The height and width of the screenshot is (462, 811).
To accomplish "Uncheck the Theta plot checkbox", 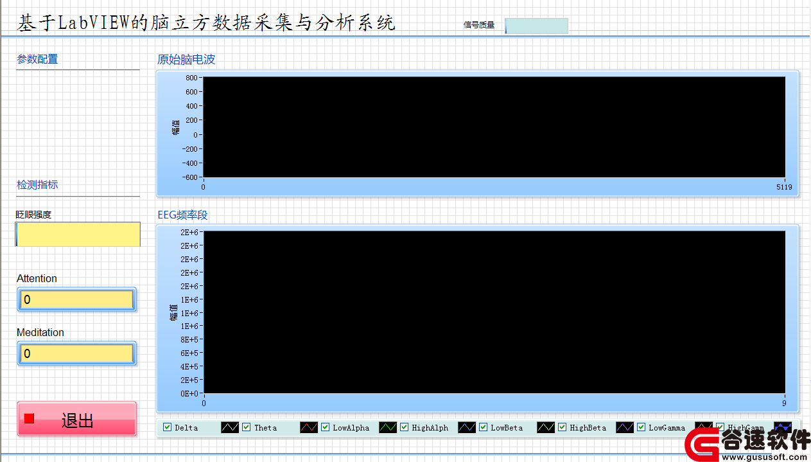I will click(x=247, y=427).
